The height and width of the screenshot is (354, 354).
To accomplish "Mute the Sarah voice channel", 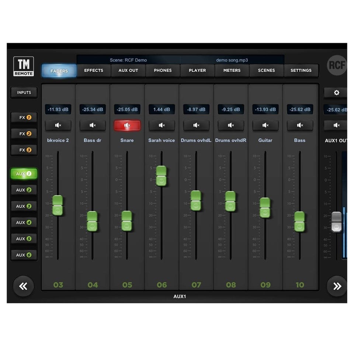I will coord(162,125).
